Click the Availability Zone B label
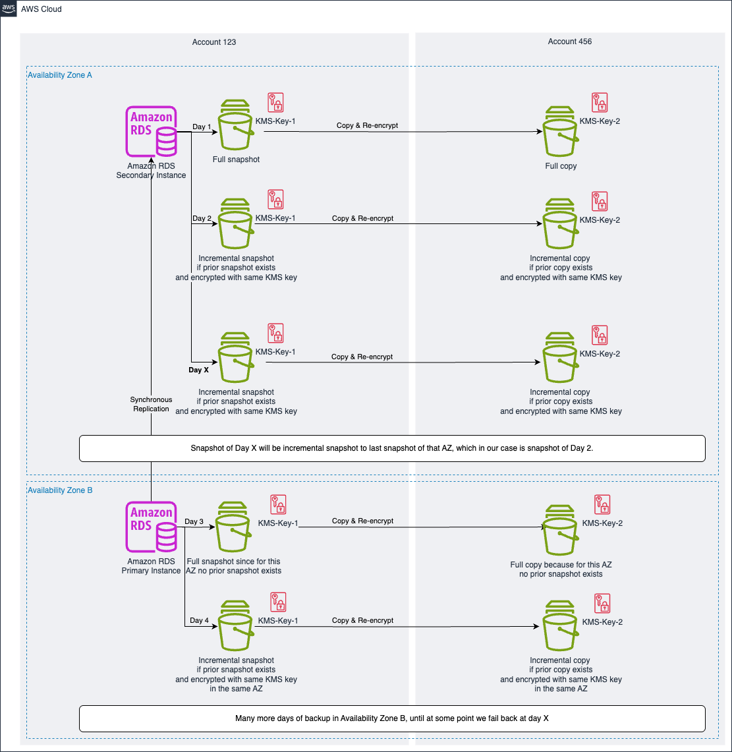732x752 pixels. tap(59, 490)
